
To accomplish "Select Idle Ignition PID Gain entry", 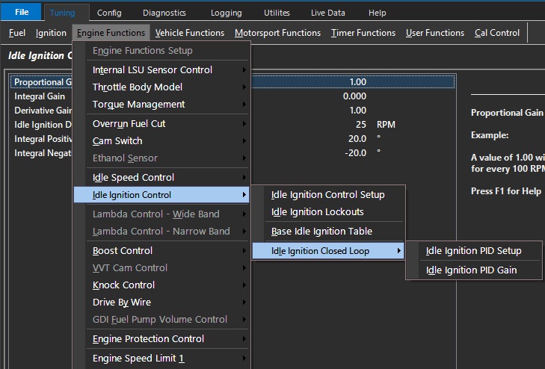I will [471, 270].
